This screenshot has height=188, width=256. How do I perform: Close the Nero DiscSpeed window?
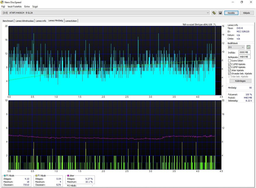[251, 2]
